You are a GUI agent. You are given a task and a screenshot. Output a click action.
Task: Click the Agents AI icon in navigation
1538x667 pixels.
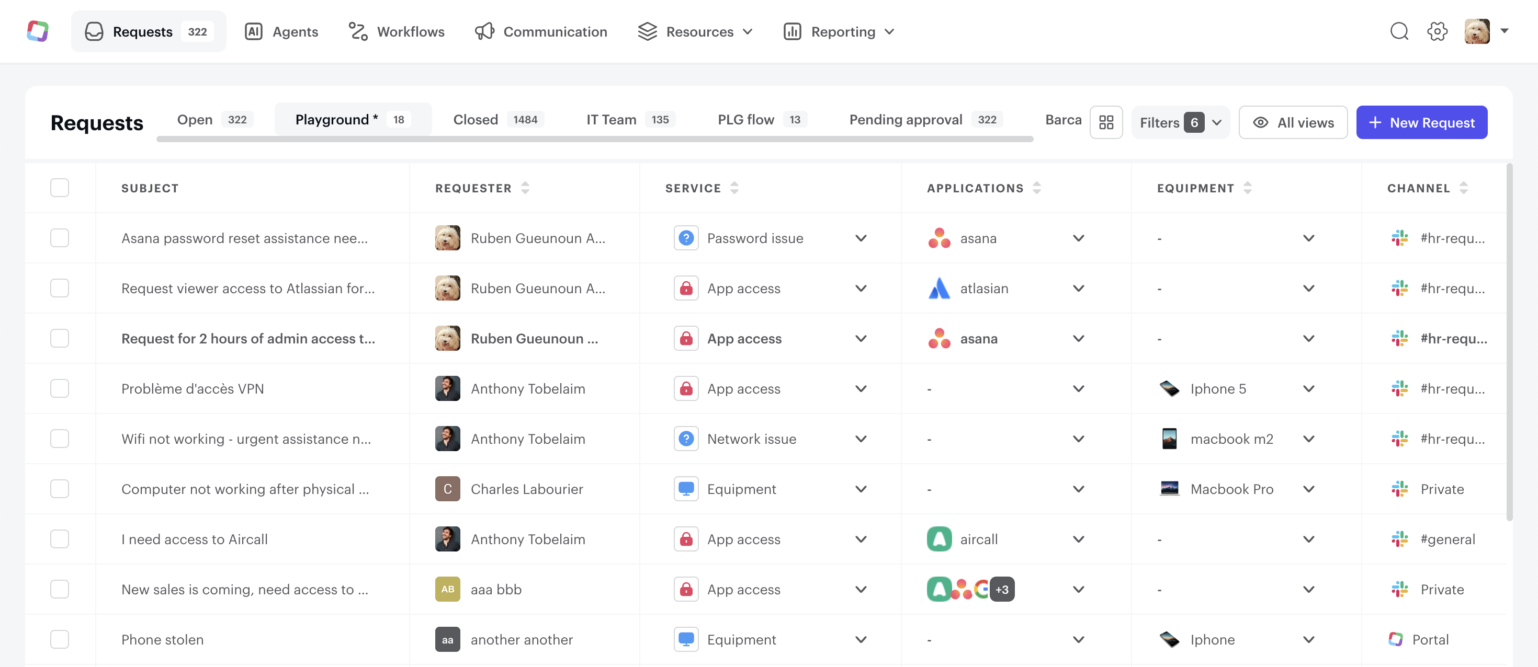(254, 31)
